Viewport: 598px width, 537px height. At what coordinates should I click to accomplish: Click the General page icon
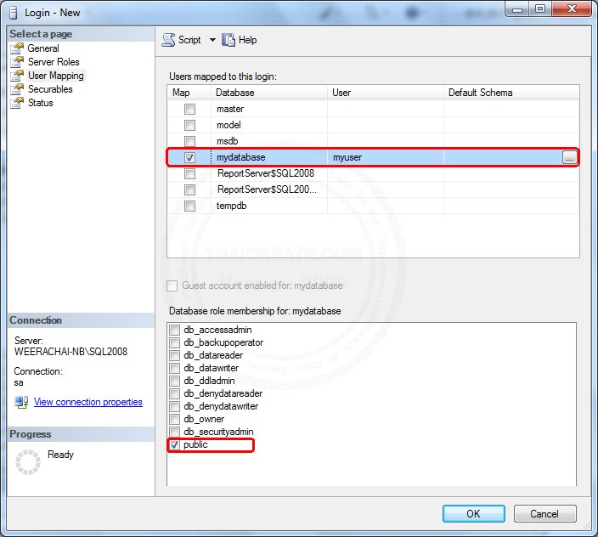click(17, 48)
